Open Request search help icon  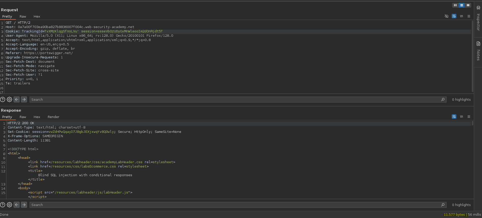(3, 99)
